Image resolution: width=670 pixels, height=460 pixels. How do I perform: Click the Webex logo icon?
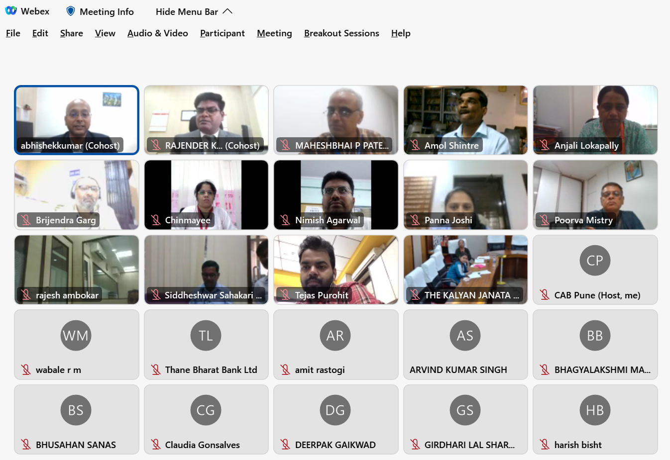point(11,11)
